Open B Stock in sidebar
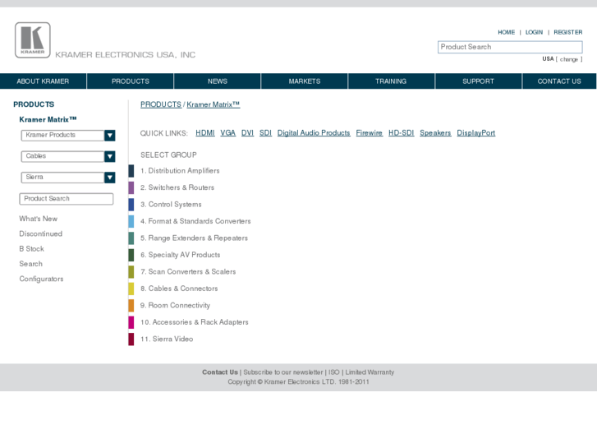The height and width of the screenshot is (448, 597). pos(31,248)
